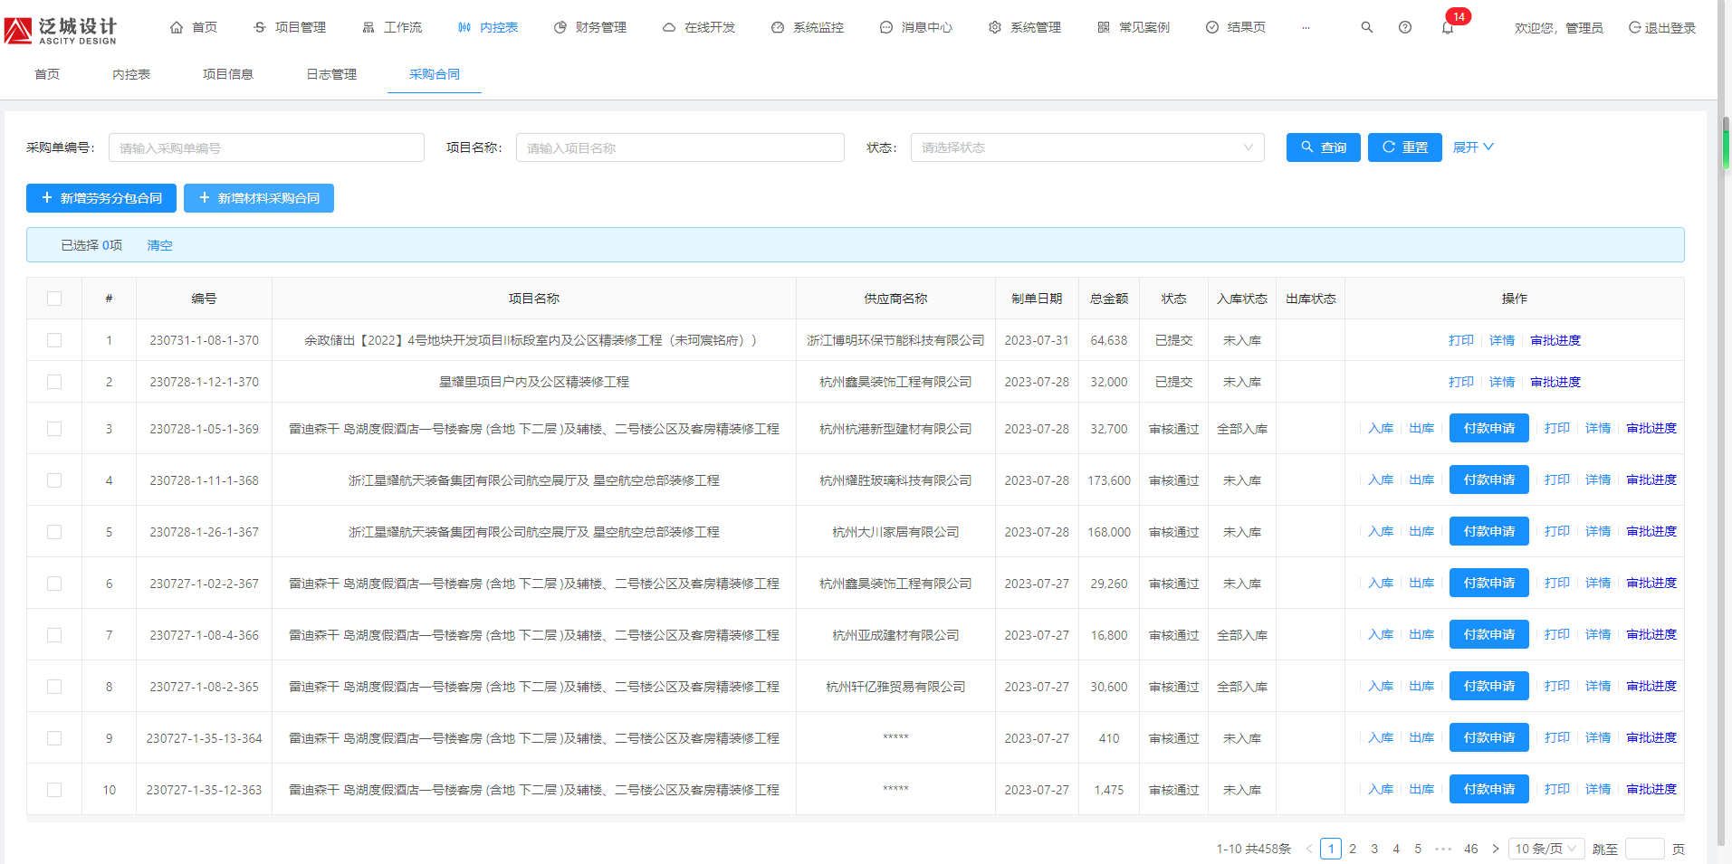Click 入库 for row 230728-1-11-1-368

[1381, 479]
